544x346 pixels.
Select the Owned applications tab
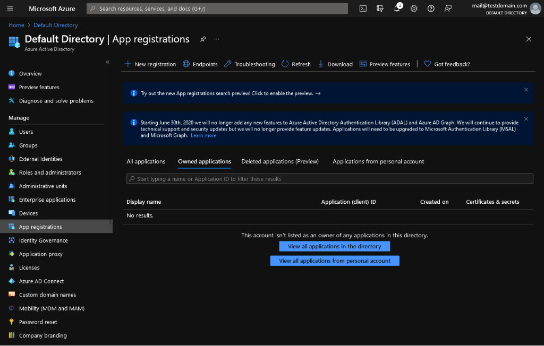[x=205, y=161]
